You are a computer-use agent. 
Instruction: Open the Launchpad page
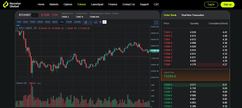(x=97, y=4)
